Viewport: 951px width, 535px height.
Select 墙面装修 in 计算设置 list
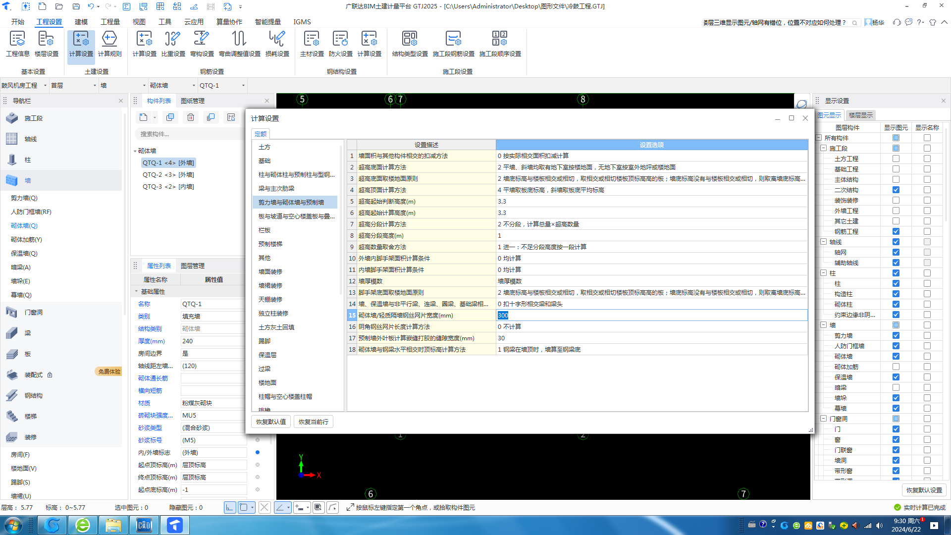(270, 271)
